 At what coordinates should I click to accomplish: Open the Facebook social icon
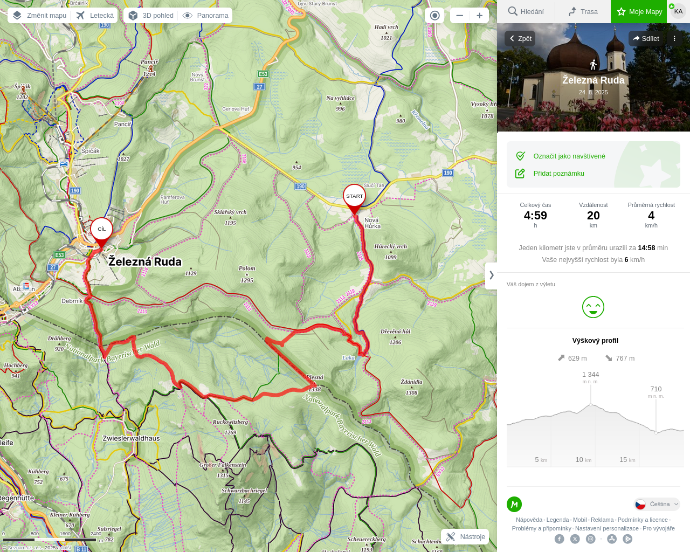(x=560, y=539)
